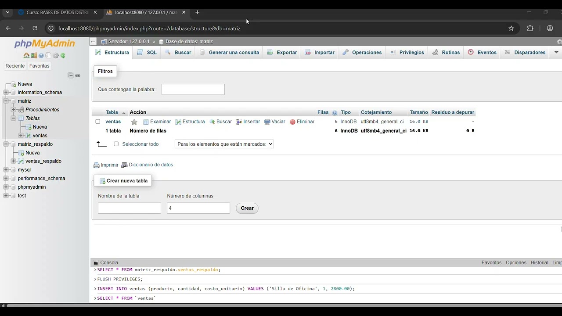
Task: Click the ventas table icon in tree
Action: (29, 136)
